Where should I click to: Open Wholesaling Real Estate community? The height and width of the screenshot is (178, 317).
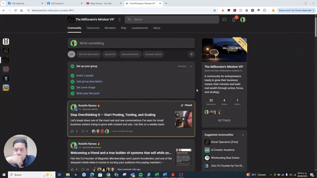click(225, 158)
